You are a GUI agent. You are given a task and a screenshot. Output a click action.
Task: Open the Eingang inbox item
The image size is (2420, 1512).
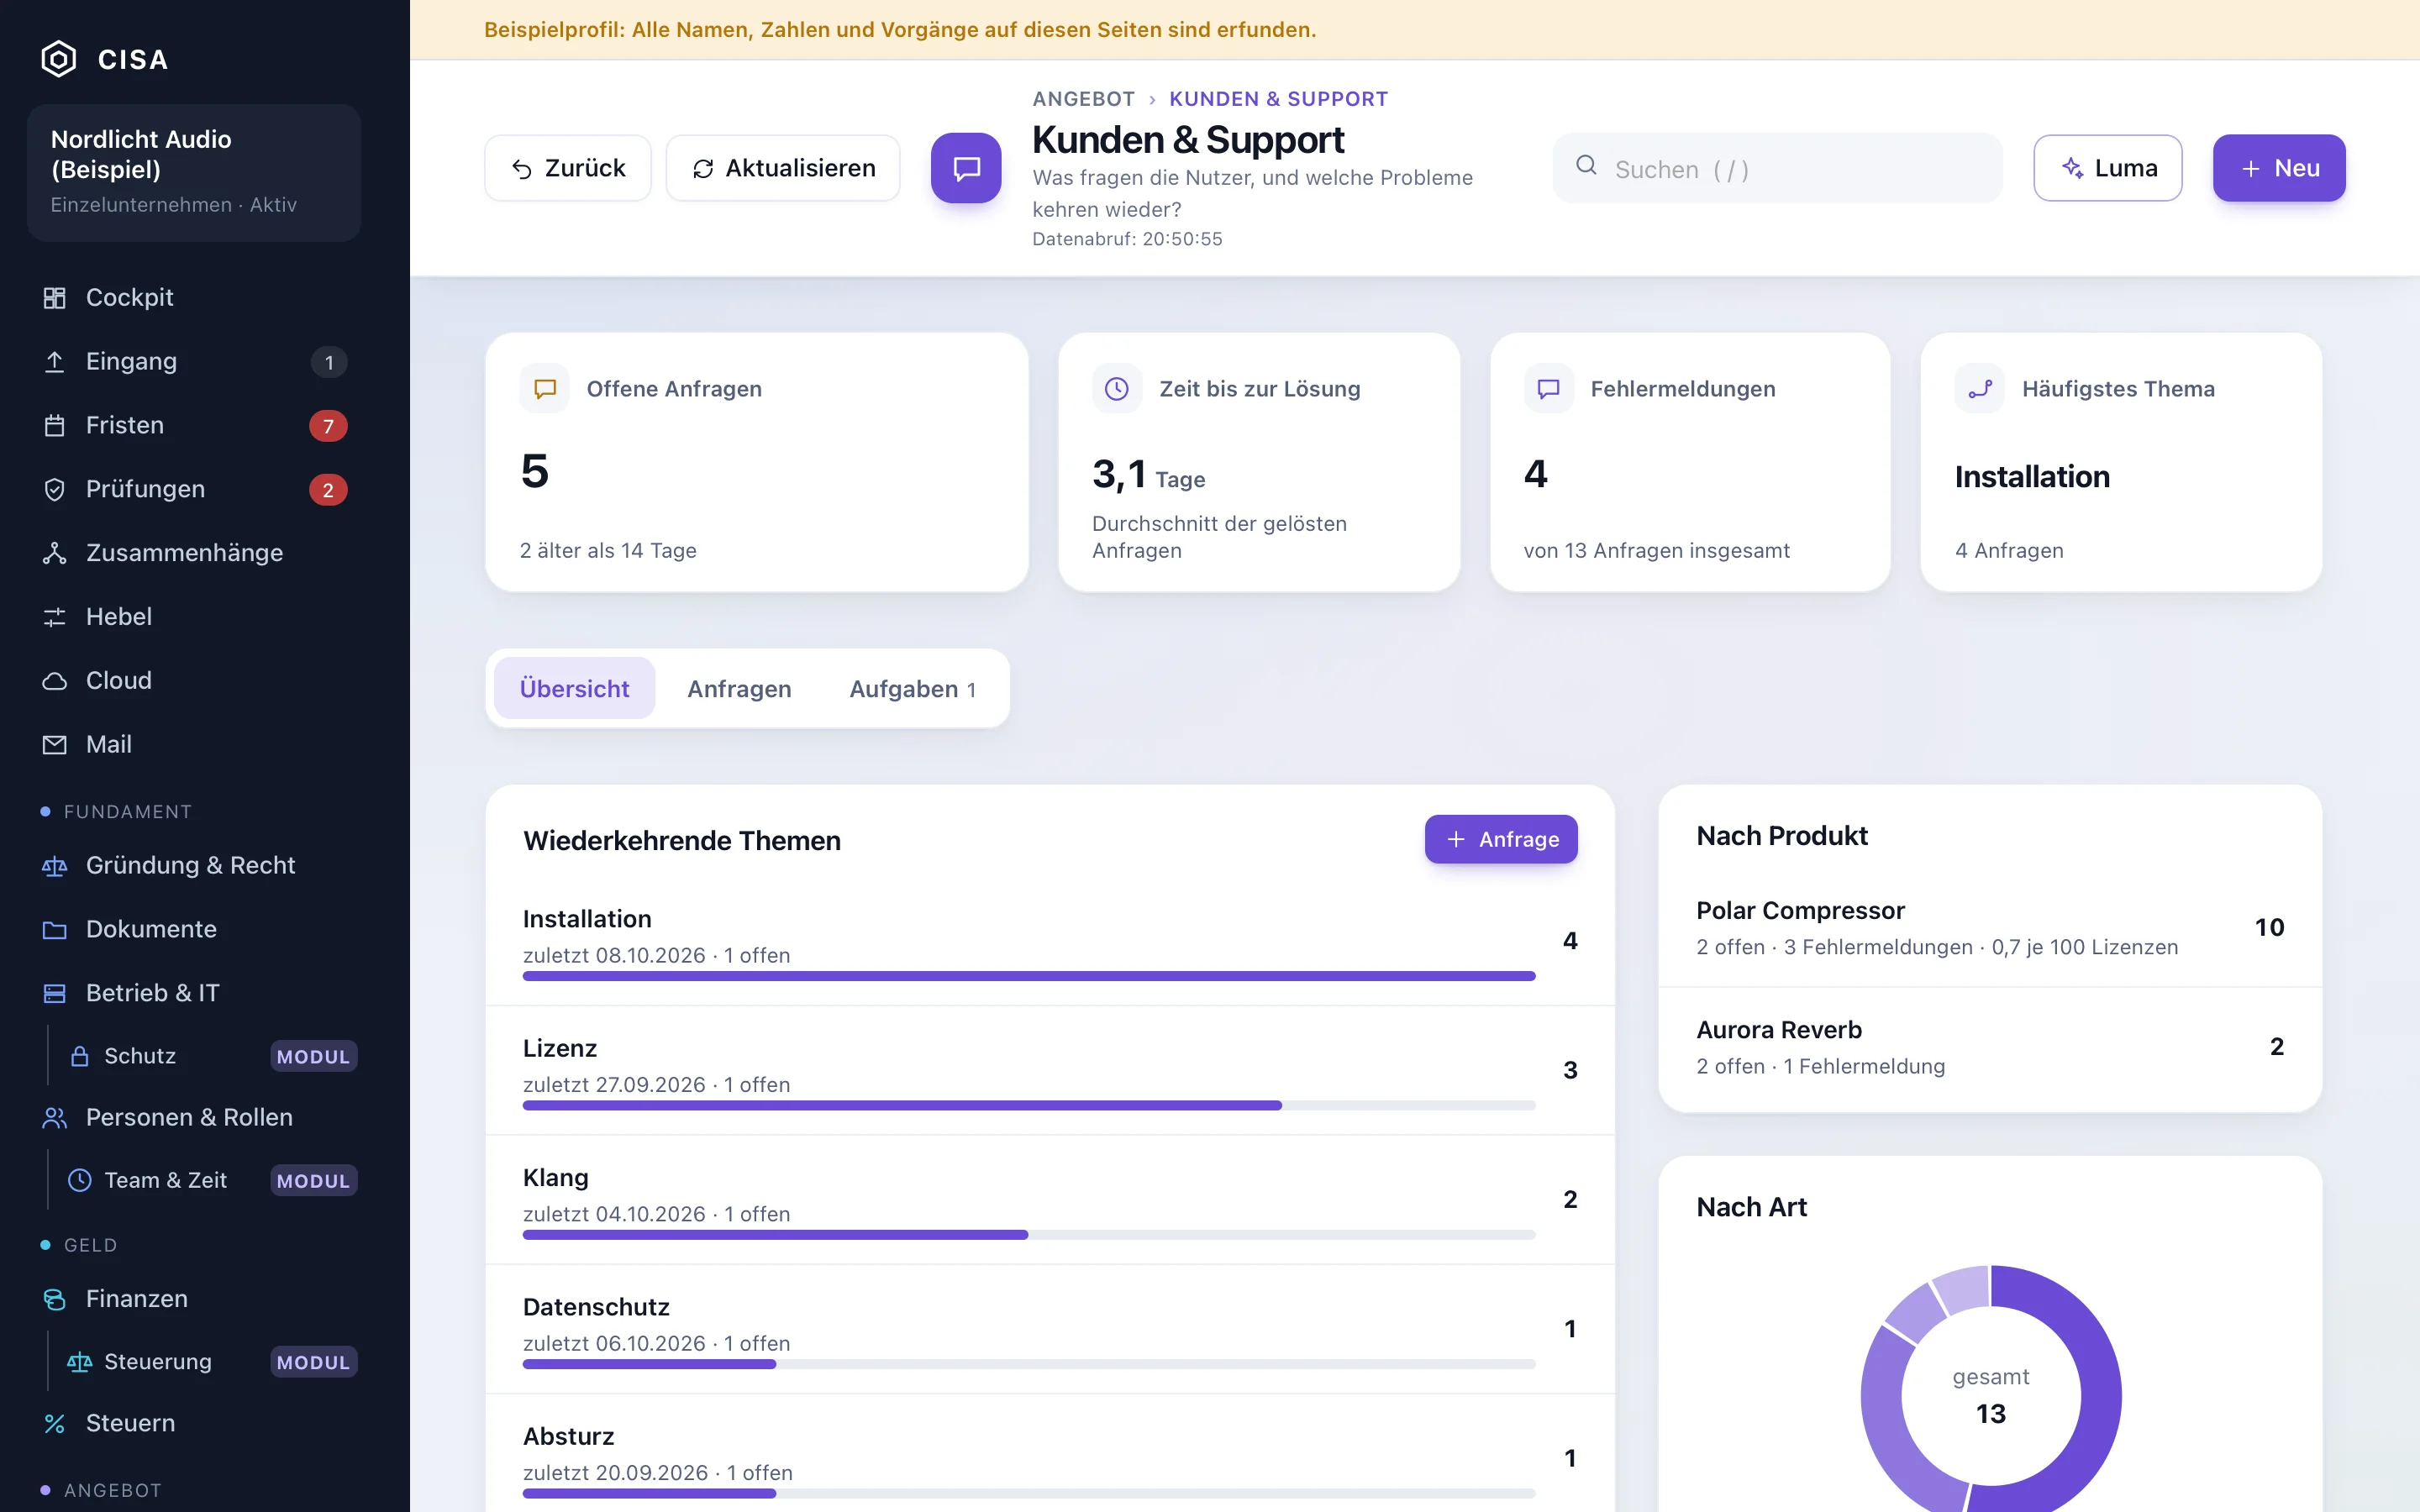(x=194, y=361)
